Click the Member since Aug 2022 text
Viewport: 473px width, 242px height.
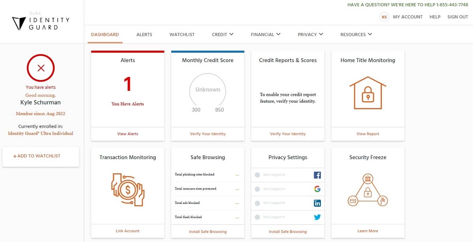41,114
